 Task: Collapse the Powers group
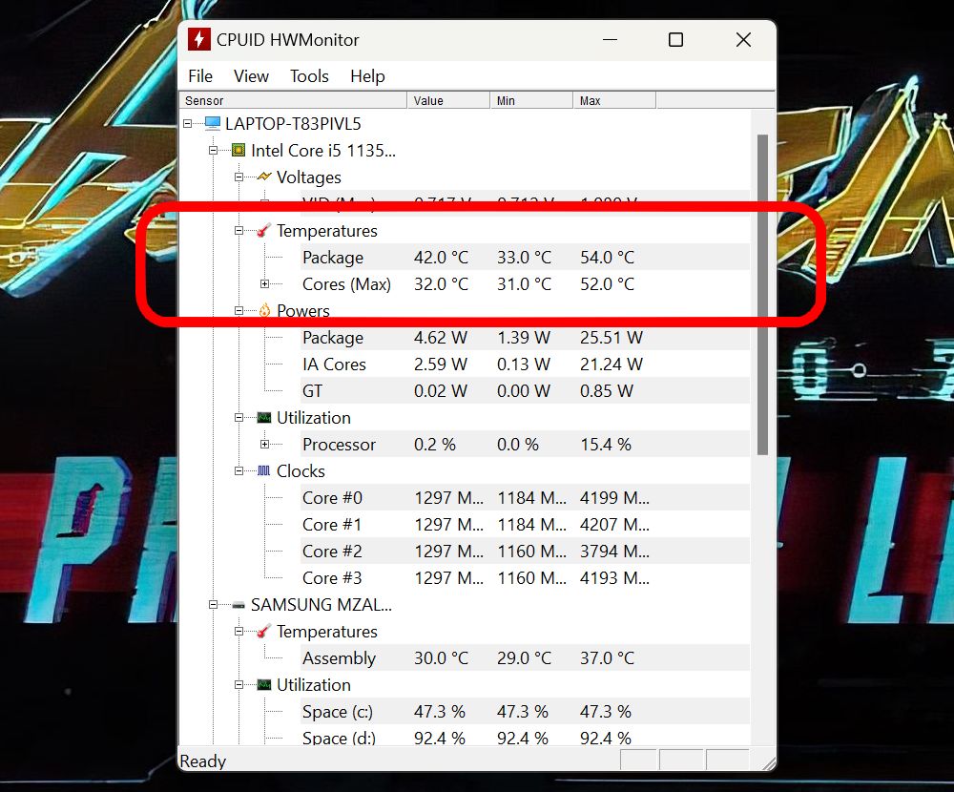point(238,311)
